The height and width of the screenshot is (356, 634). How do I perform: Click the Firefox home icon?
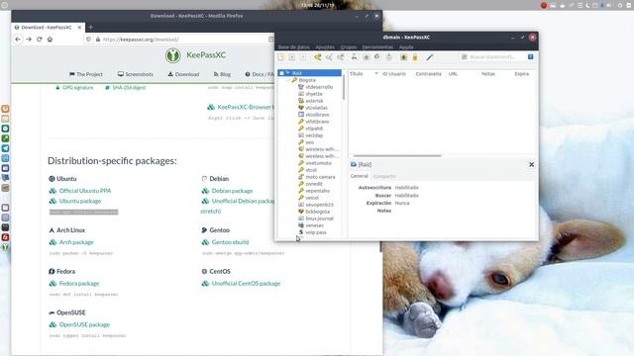click(x=50, y=40)
